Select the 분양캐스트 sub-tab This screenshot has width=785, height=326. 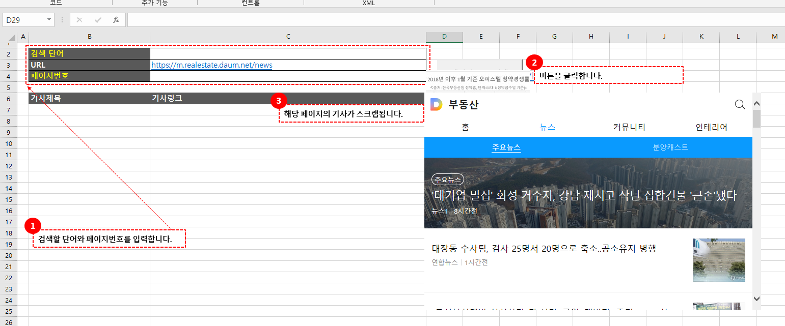670,147
